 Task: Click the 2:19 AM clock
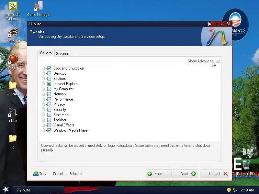(x=247, y=190)
